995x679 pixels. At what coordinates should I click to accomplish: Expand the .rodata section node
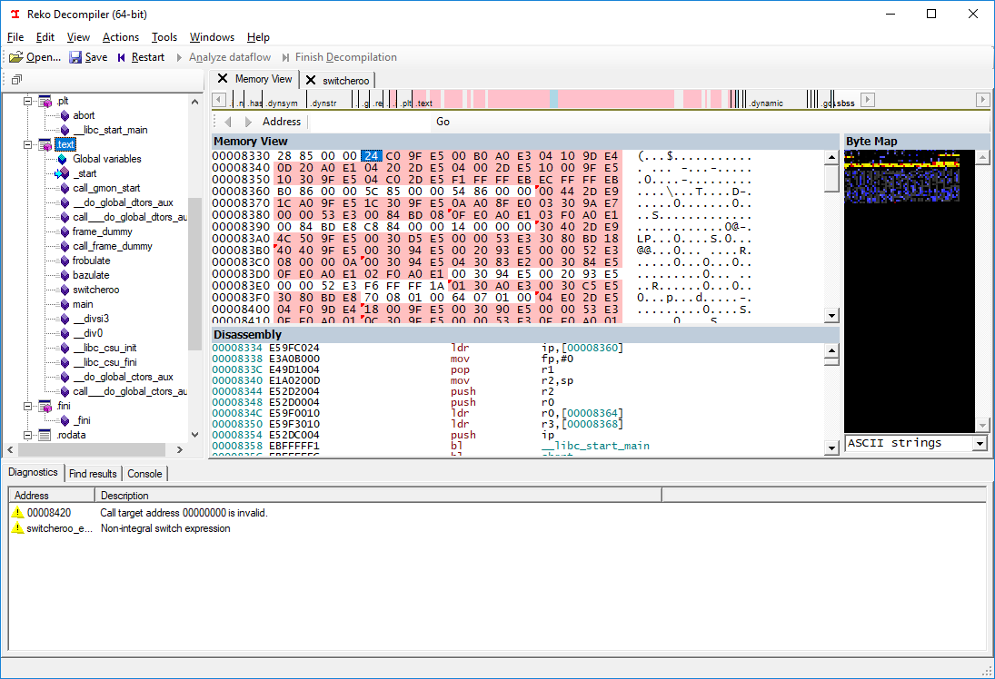(27, 435)
